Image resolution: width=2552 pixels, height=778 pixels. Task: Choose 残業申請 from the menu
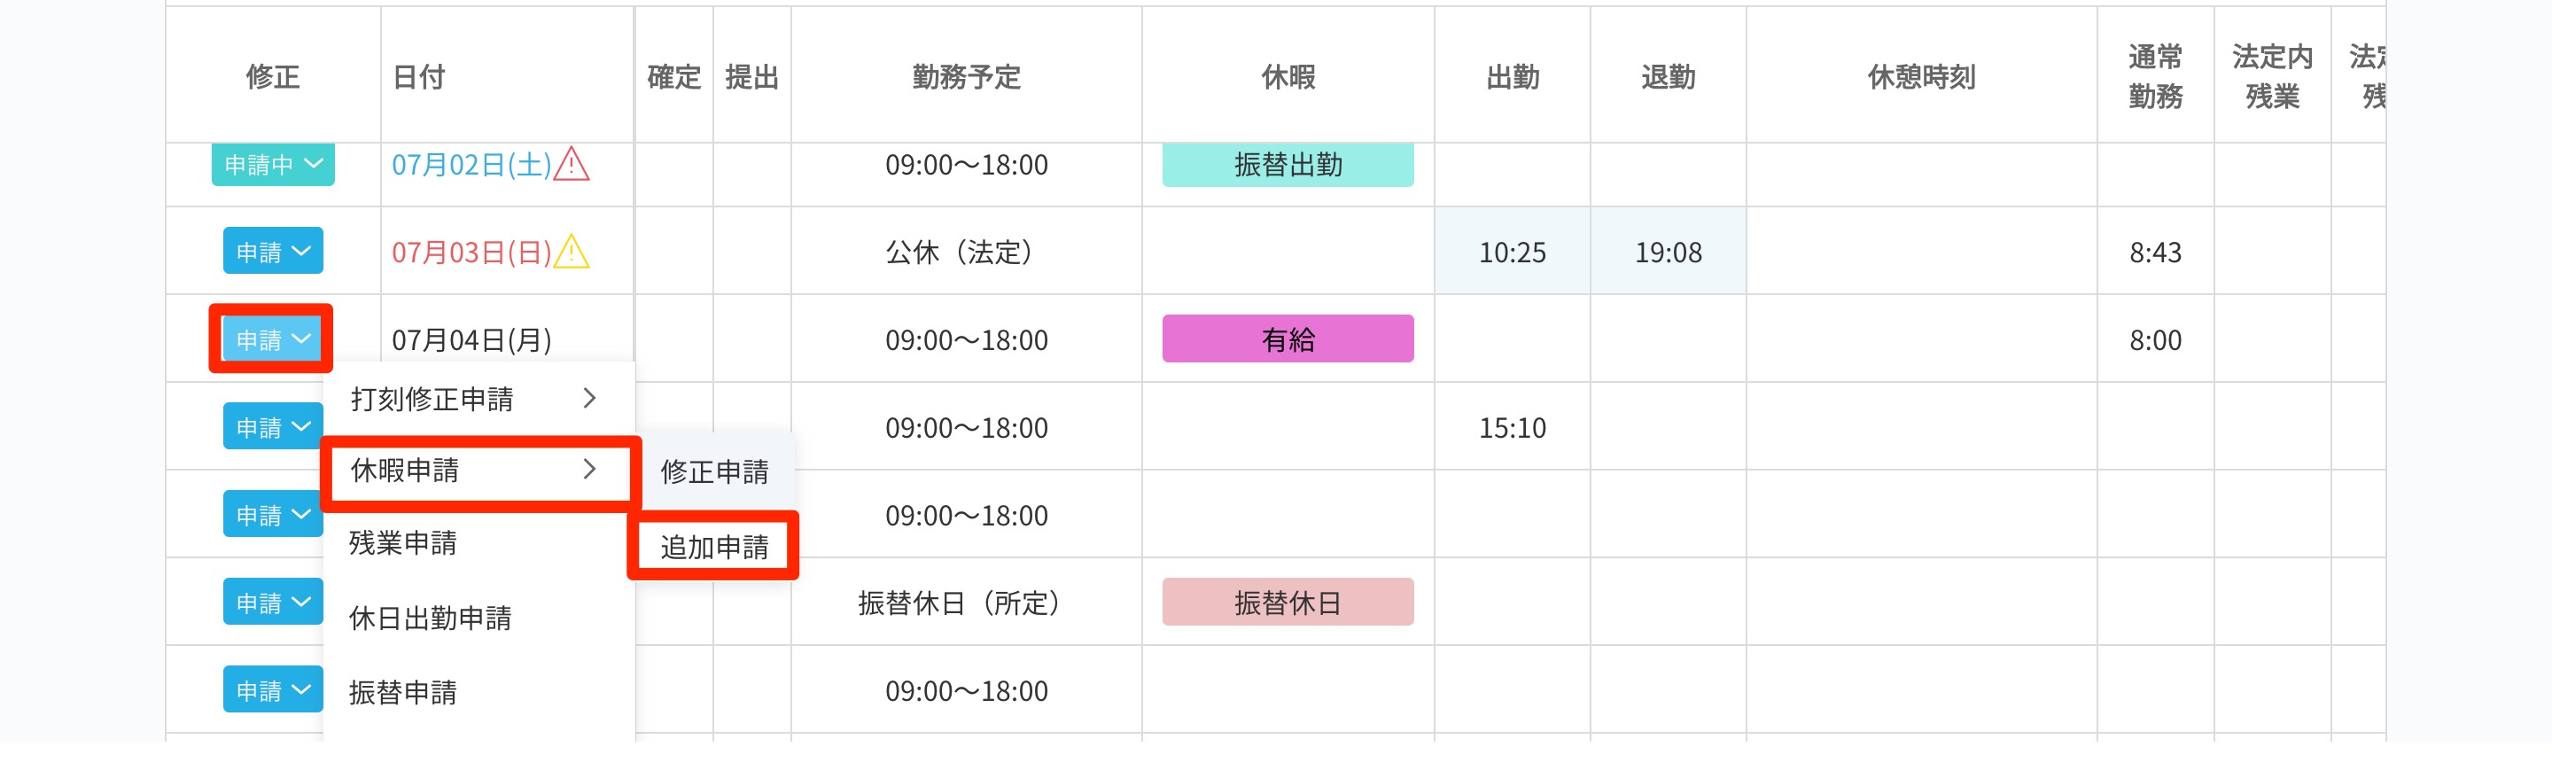coord(403,543)
